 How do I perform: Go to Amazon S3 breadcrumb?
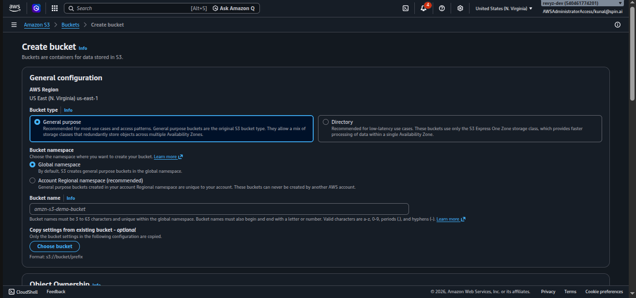[x=37, y=25]
